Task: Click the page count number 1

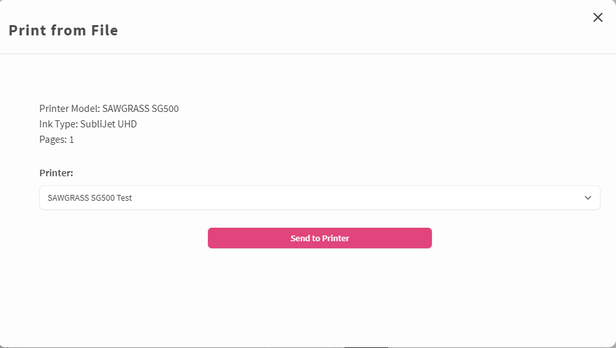Action: [x=71, y=140]
